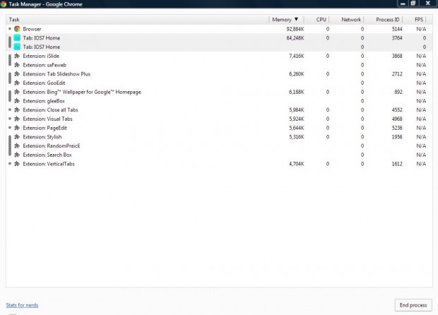Image resolution: width=438 pixels, height=315 pixels.
Task: Restore down the Task Manager window
Action: (x=413, y=4)
